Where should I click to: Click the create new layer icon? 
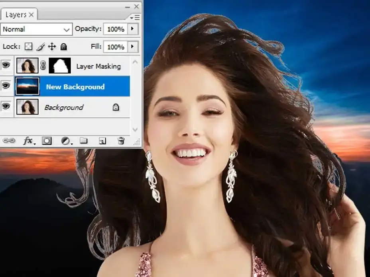point(102,141)
